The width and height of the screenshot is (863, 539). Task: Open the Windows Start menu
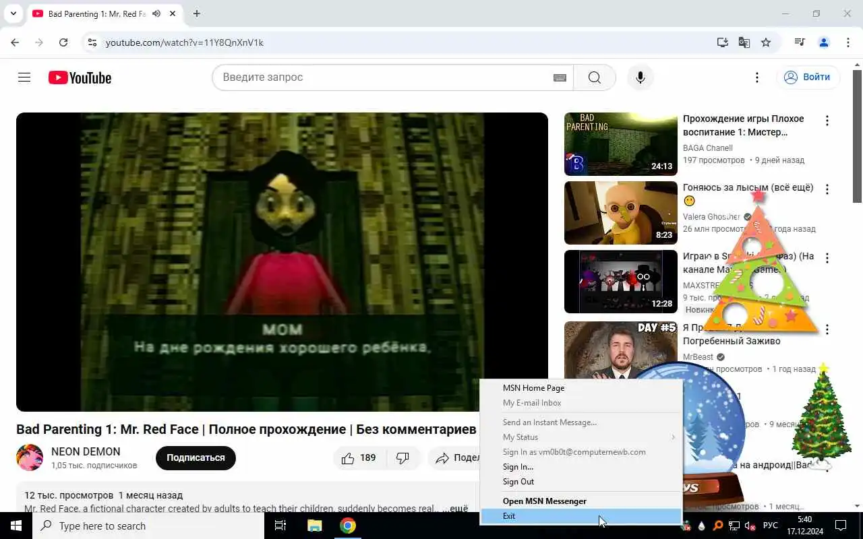pyautogui.click(x=16, y=526)
